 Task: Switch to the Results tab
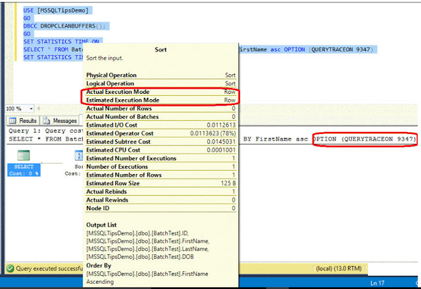point(24,121)
